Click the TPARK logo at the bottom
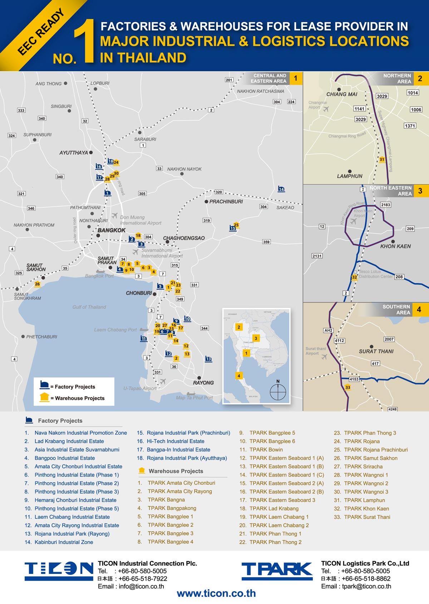The height and width of the screenshot is (604, 429). (277, 571)
